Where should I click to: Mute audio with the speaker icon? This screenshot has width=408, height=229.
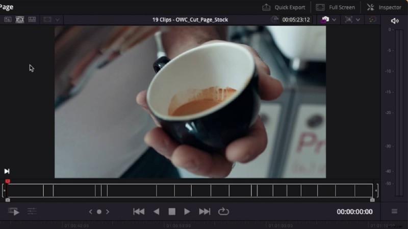coord(394,21)
